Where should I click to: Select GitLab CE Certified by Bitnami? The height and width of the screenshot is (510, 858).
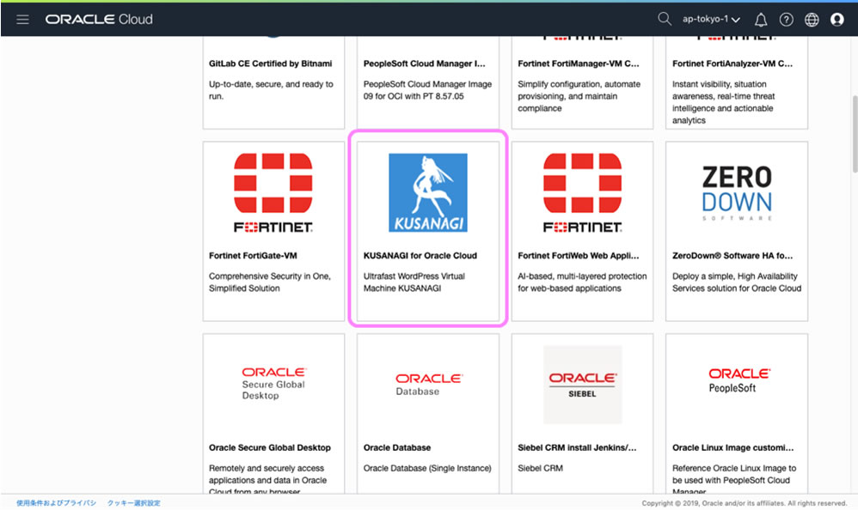pos(270,64)
